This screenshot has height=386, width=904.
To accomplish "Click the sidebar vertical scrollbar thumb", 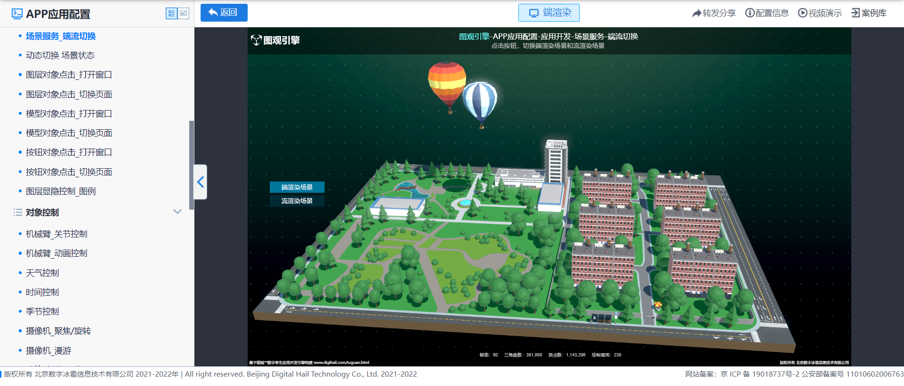I will click(191, 165).
